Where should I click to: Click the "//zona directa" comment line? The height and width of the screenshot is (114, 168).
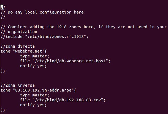[x=18, y=46]
